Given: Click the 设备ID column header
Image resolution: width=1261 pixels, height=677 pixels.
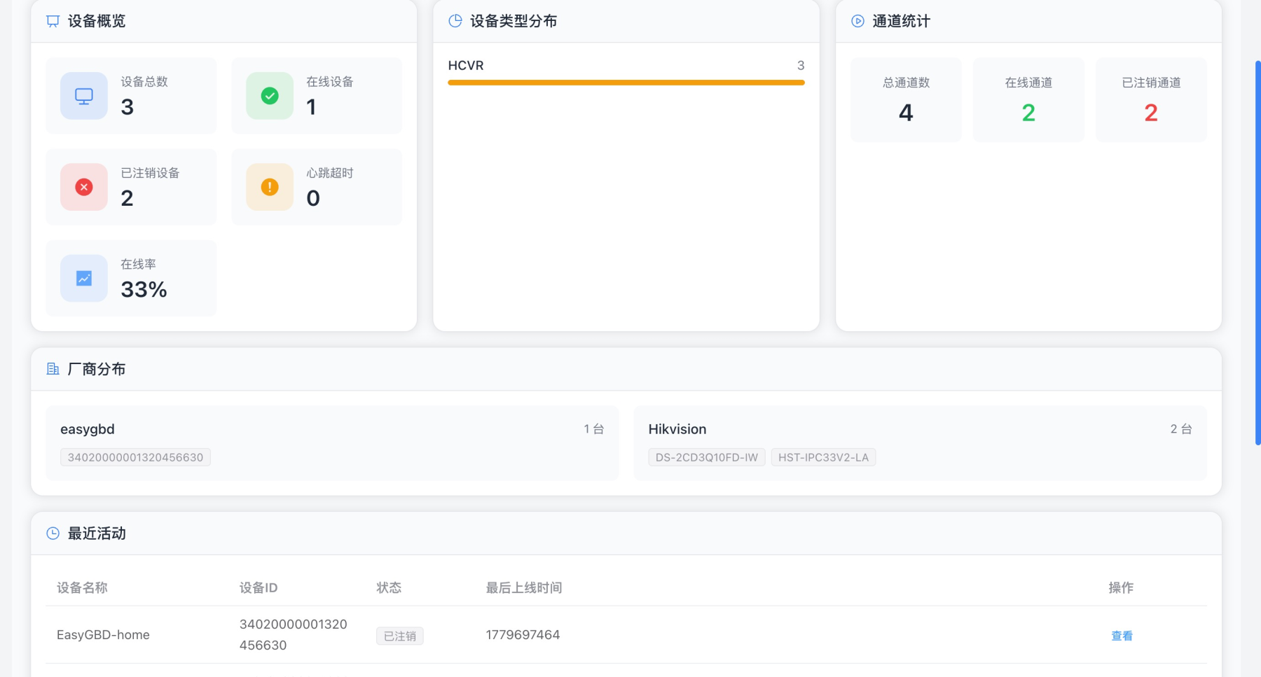Looking at the screenshot, I should click(x=259, y=587).
